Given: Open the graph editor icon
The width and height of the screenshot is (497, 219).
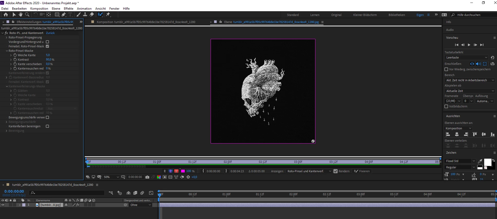Looking at the screenshot, I should (151, 193).
